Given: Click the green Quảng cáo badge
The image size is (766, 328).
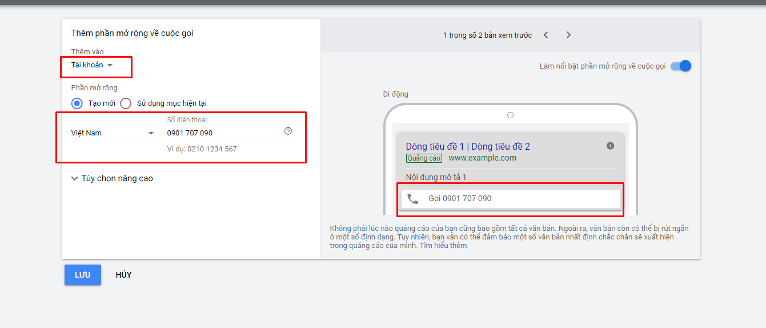Looking at the screenshot, I should [x=424, y=158].
